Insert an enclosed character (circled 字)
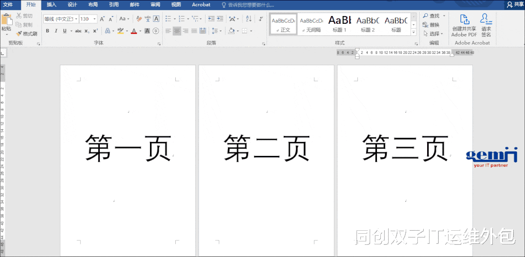The height and width of the screenshot is (257, 525). [x=156, y=31]
